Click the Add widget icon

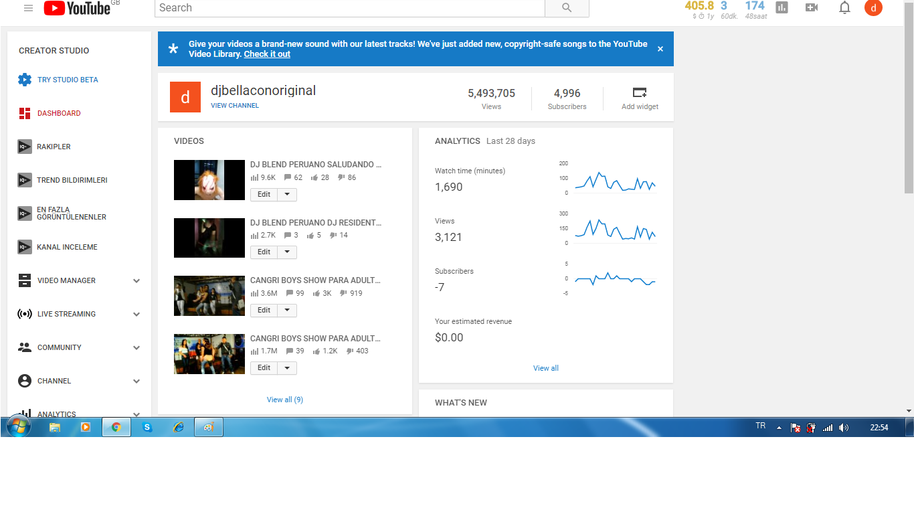640,92
